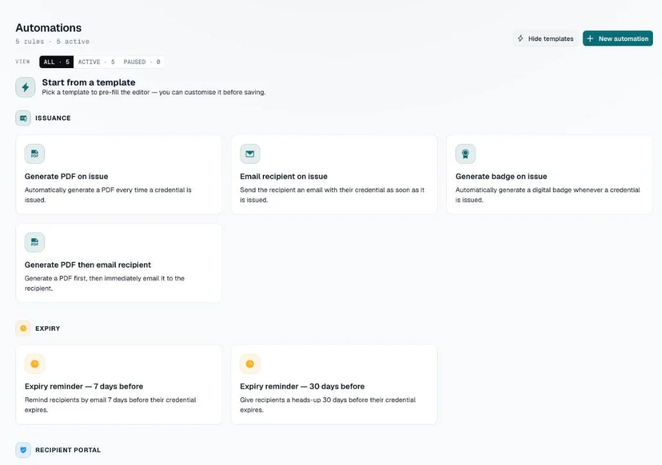Image resolution: width=662 pixels, height=465 pixels.
Task: Click clock icon on 7 days before card
Action: click(x=35, y=364)
